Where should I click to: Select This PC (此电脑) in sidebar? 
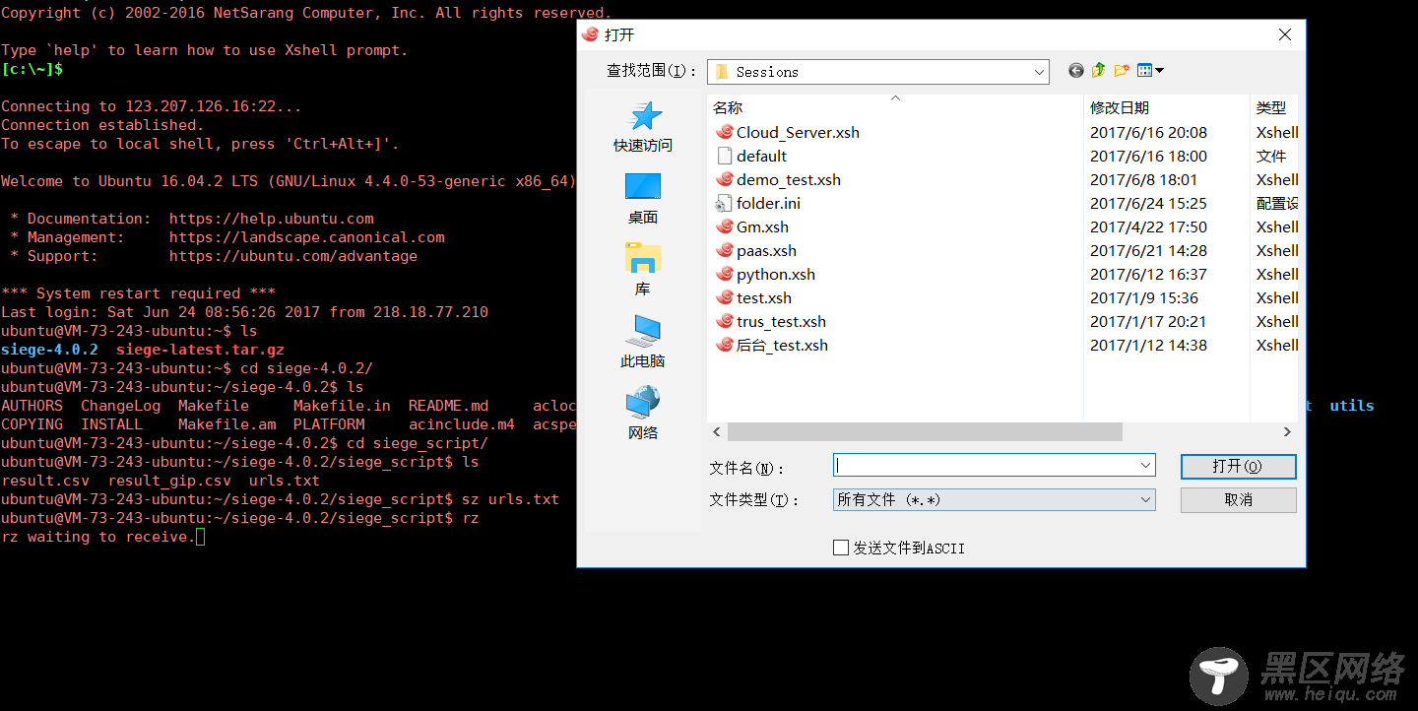(x=643, y=342)
